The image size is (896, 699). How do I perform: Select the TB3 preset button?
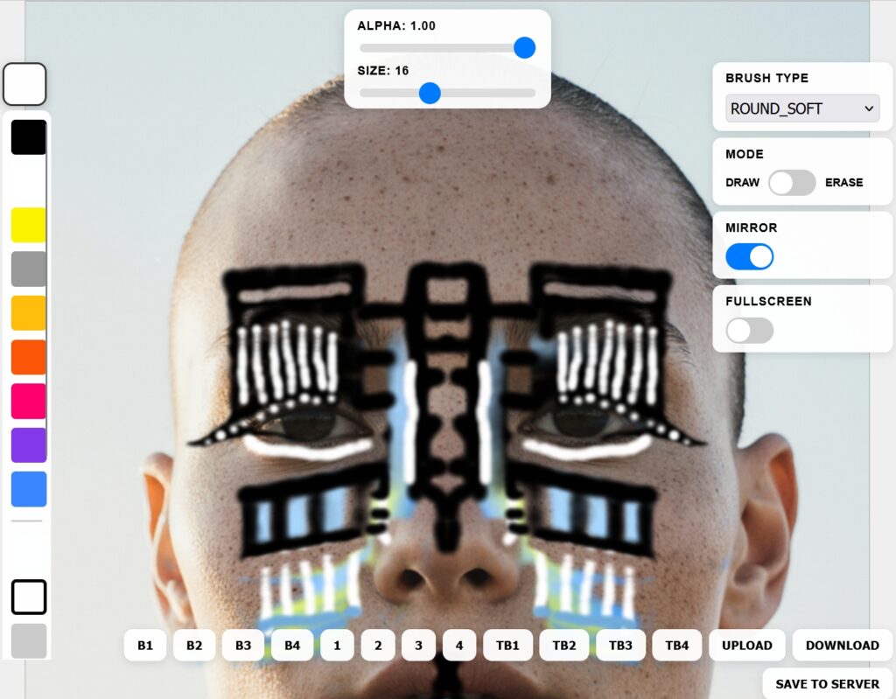(620, 646)
